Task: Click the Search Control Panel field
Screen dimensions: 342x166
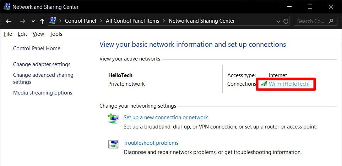Action: point(310,21)
